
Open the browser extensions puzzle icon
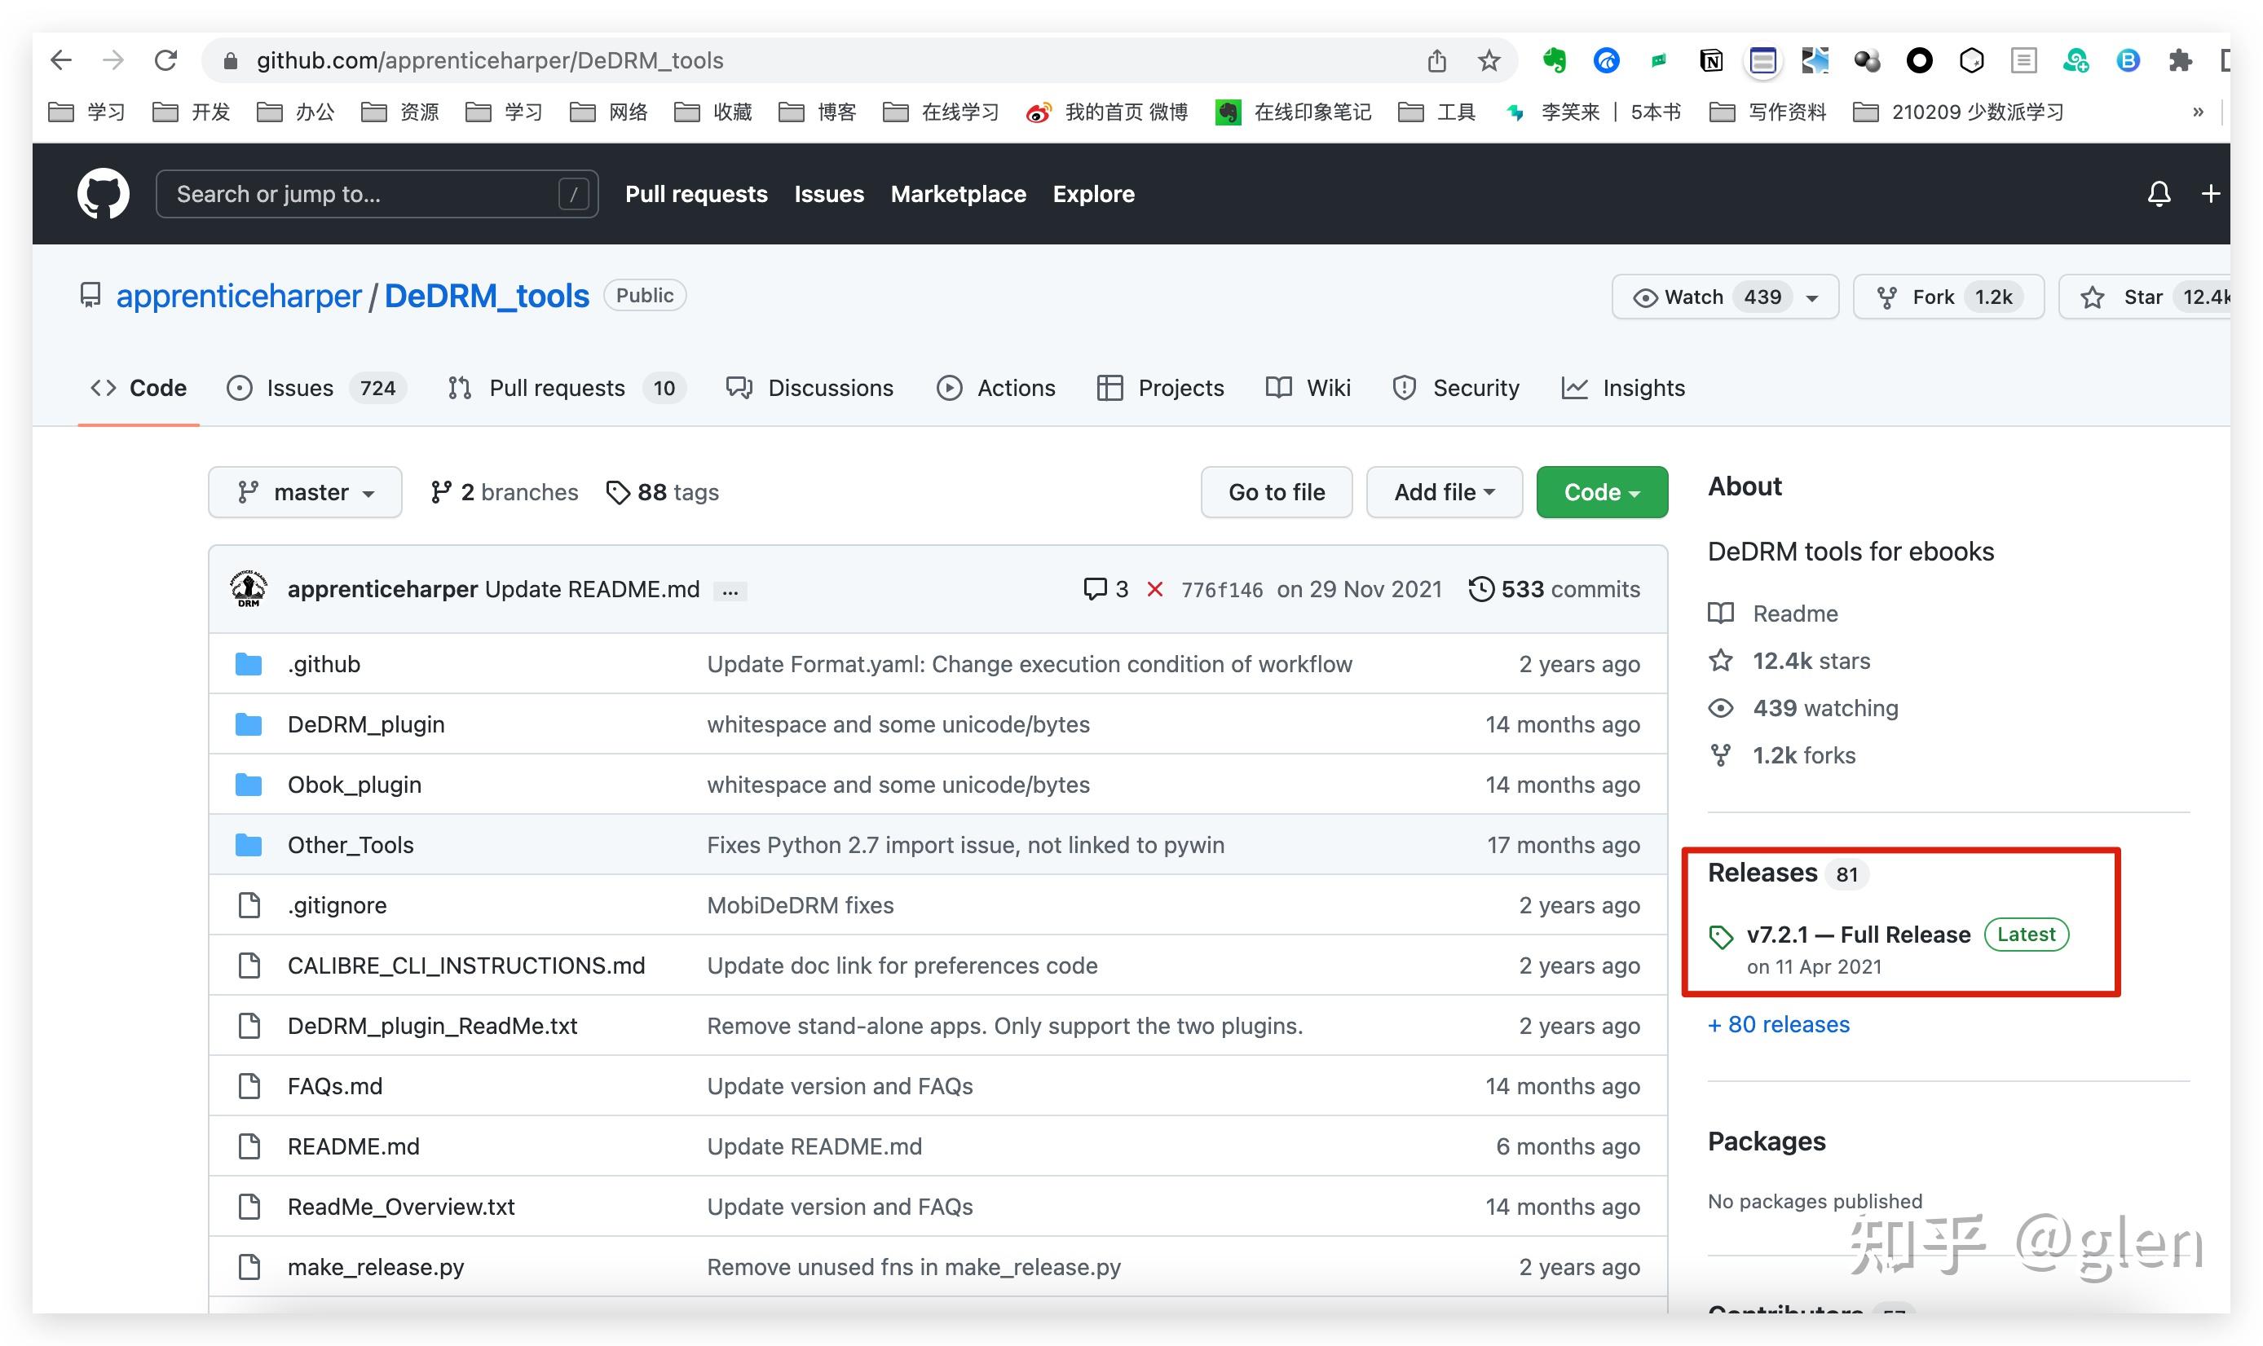pyautogui.click(x=2180, y=61)
